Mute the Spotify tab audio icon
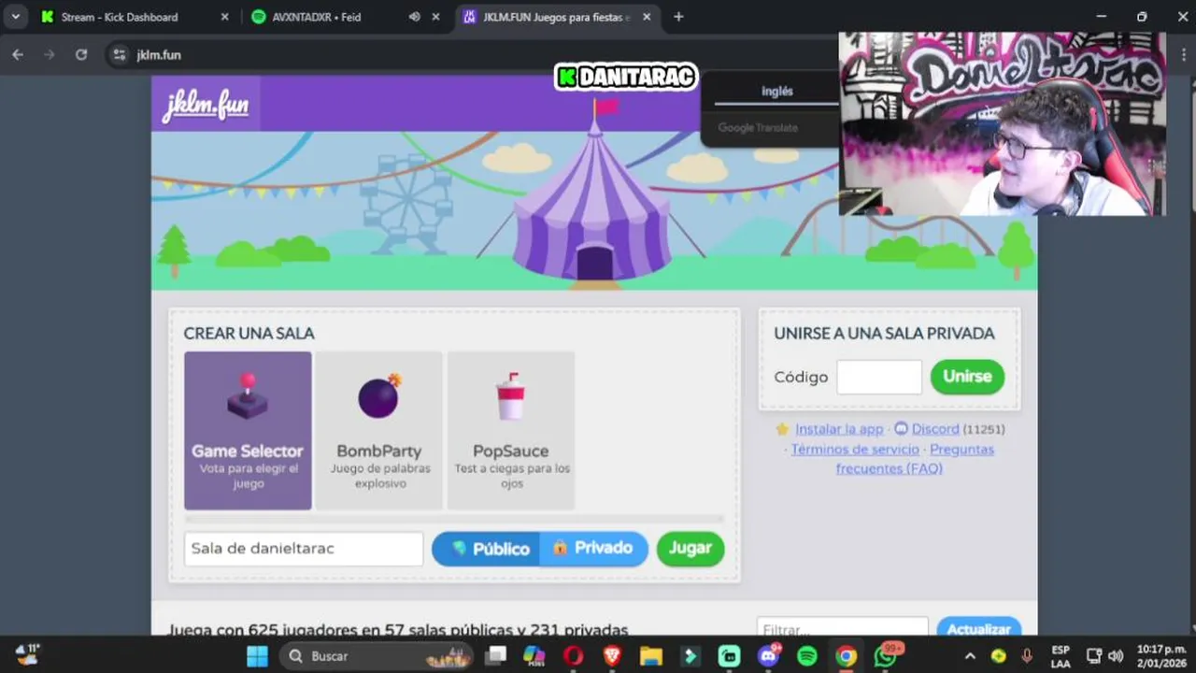Image resolution: width=1196 pixels, height=673 pixels. [x=414, y=17]
